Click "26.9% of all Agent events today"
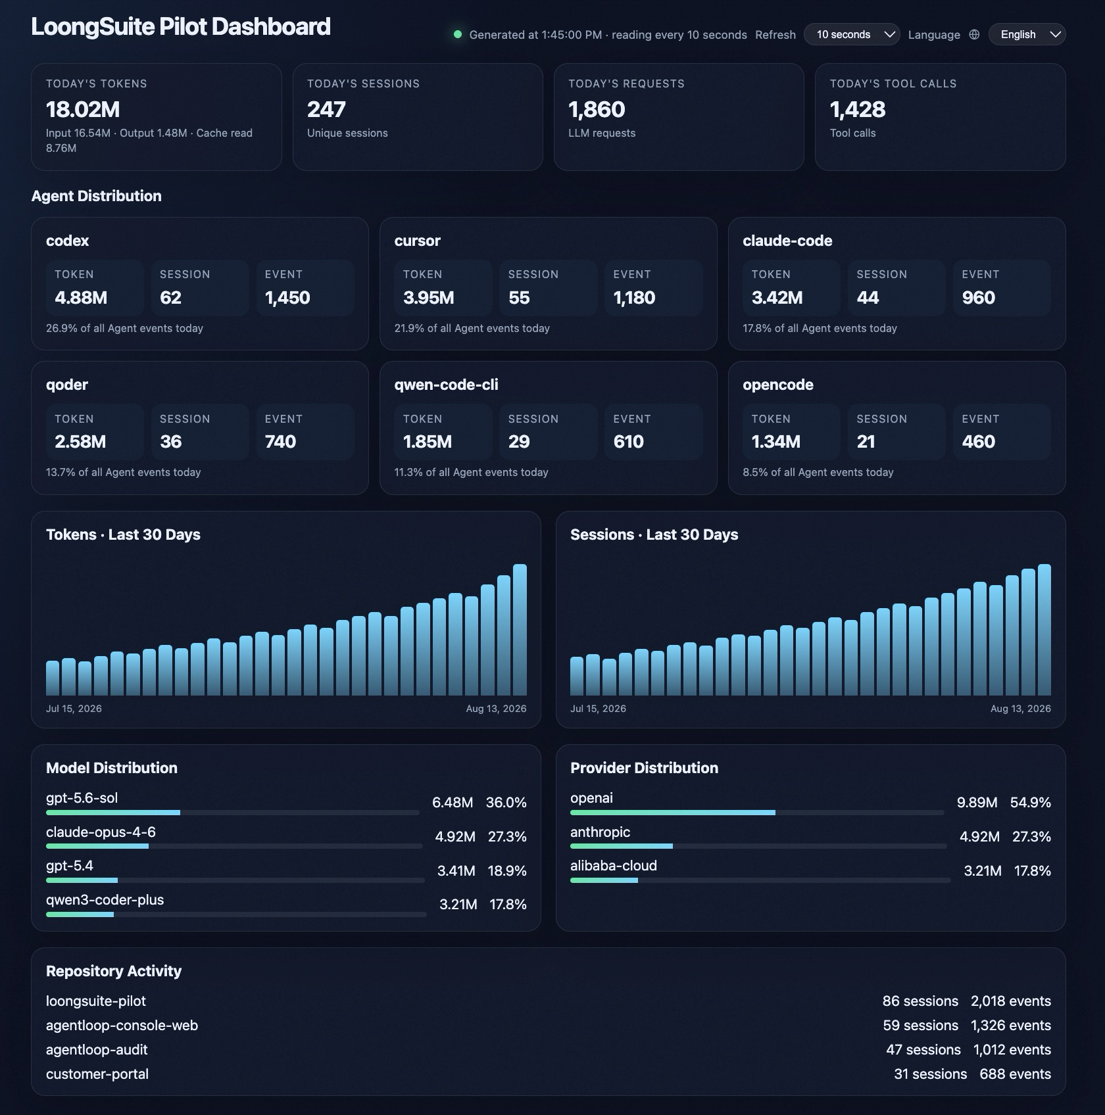This screenshot has height=1115, width=1105. (124, 328)
